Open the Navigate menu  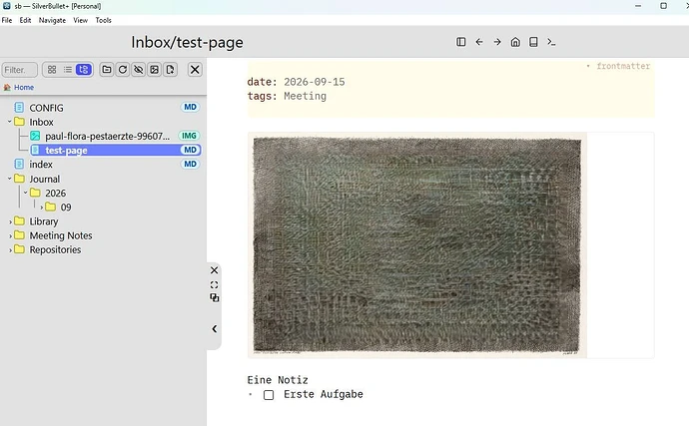pos(52,20)
